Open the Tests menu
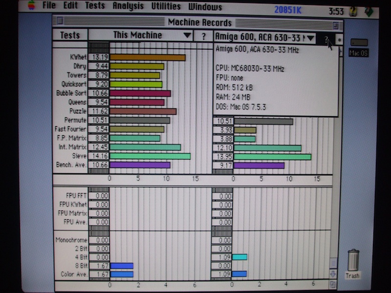The image size is (391, 293). tap(95, 6)
